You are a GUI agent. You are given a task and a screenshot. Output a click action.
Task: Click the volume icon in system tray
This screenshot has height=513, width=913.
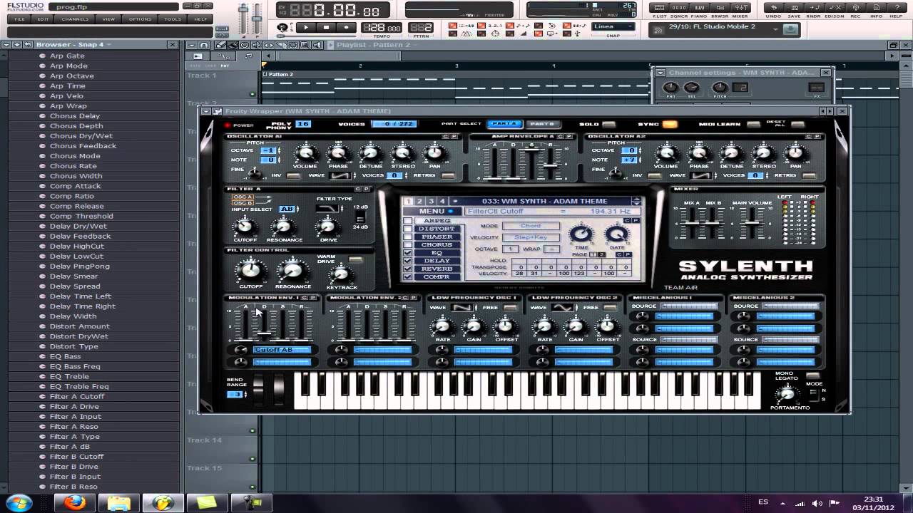[x=817, y=502]
